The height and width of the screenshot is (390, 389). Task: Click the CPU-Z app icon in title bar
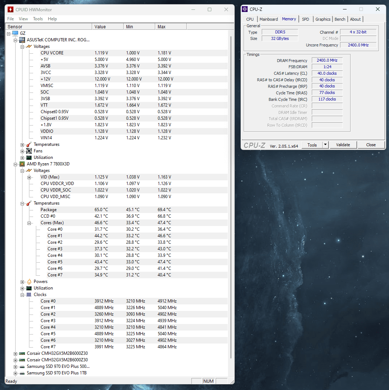[245, 9]
